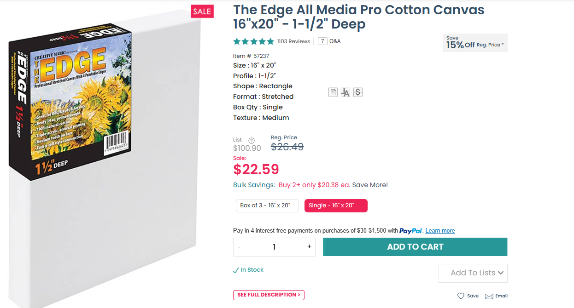Select the Single - 16" x 20" option
574x308 pixels.
coord(336,205)
